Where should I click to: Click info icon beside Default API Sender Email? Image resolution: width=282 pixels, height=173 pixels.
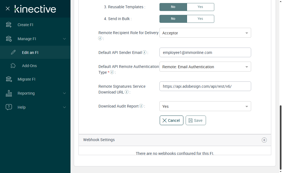(x=144, y=52)
